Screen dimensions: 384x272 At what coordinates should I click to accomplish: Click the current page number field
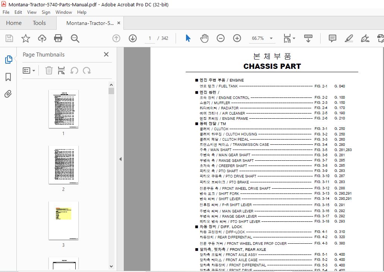point(149,38)
